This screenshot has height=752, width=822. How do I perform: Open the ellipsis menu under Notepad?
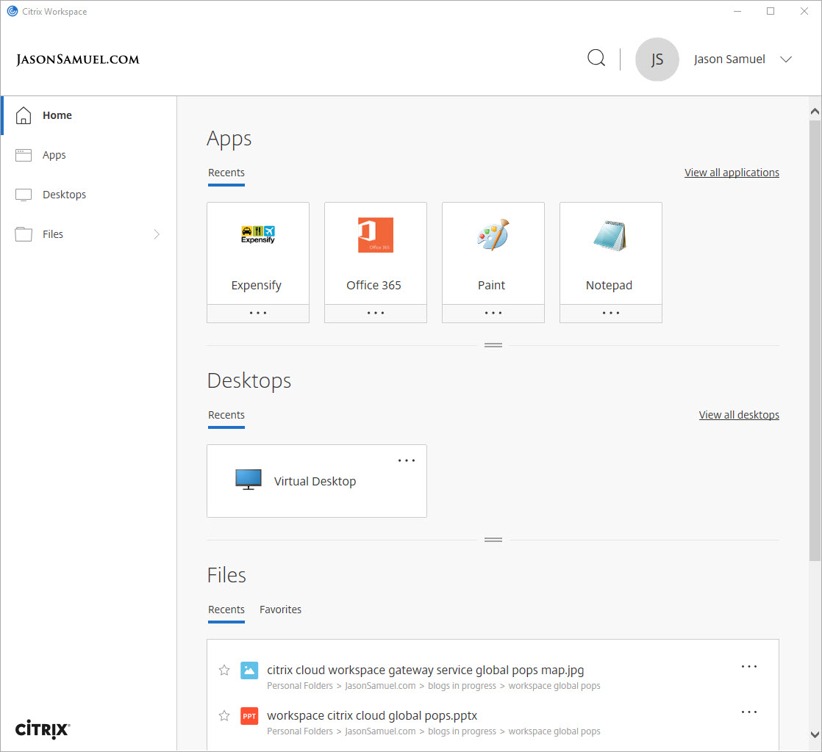click(610, 313)
